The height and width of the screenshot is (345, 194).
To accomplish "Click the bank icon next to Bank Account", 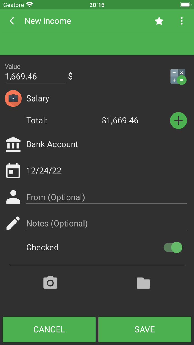I will [13, 144].
